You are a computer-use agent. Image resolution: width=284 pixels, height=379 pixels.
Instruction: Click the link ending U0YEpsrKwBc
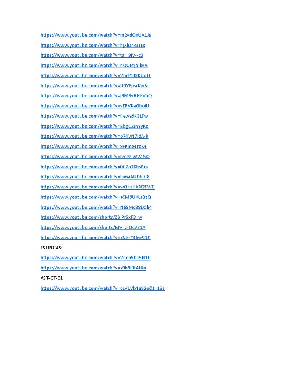(x=95, y=85)
